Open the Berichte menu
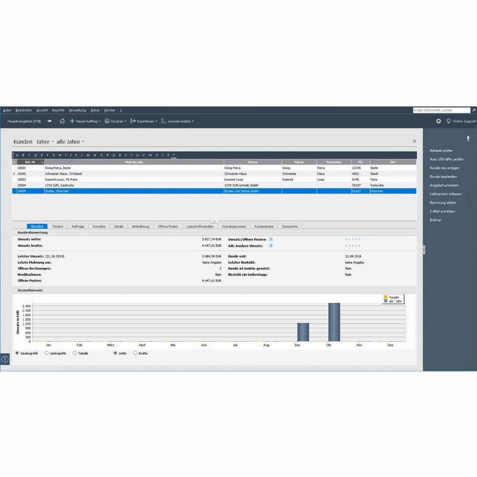The height and width of the screenshot is (477, 477). point(58,111)
